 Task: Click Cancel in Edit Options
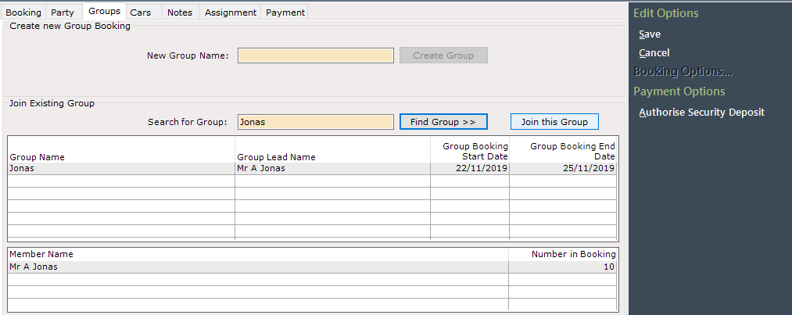pos(654,53)
